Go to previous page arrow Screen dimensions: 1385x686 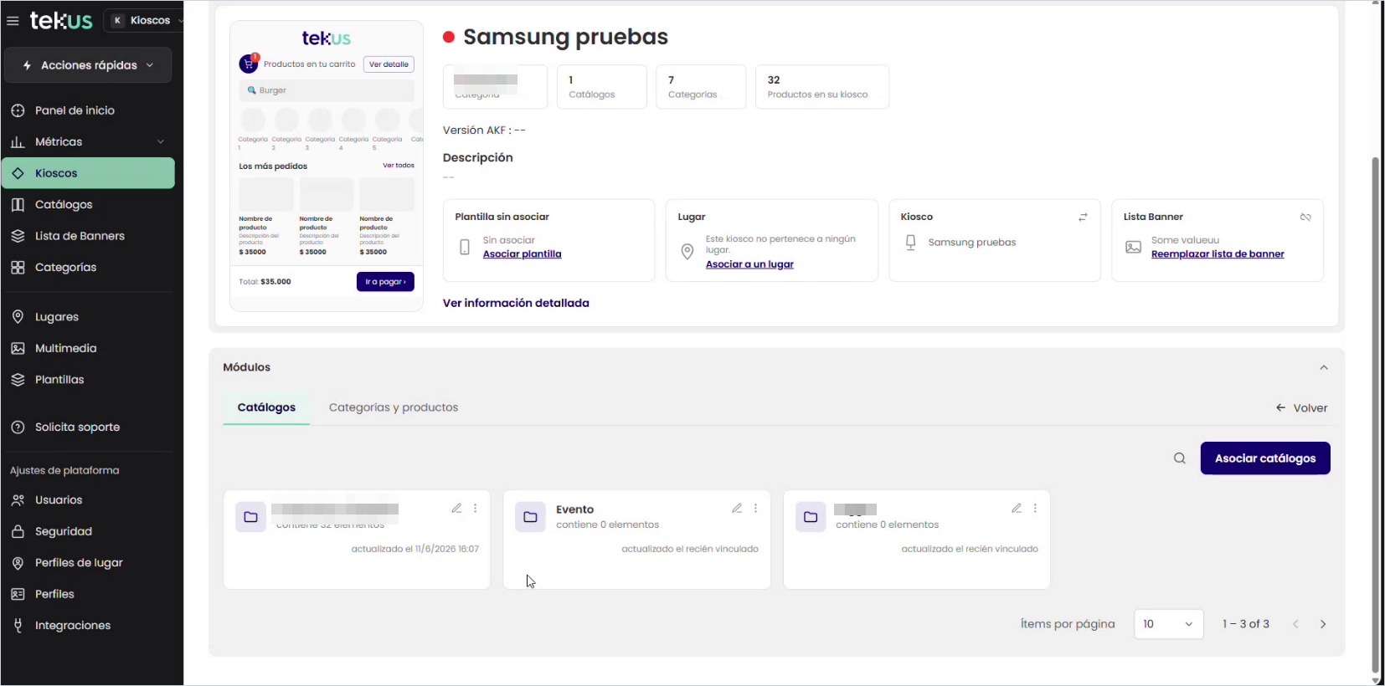(1295, 624)
